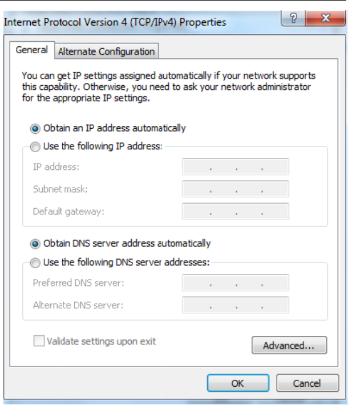Click the last octet of Default gateway
The image size is (348, 405).
coord(275,212)
